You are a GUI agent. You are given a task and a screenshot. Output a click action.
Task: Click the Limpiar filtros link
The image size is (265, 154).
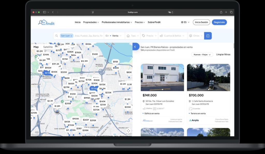pyautogui.click(x=223, y=54)
